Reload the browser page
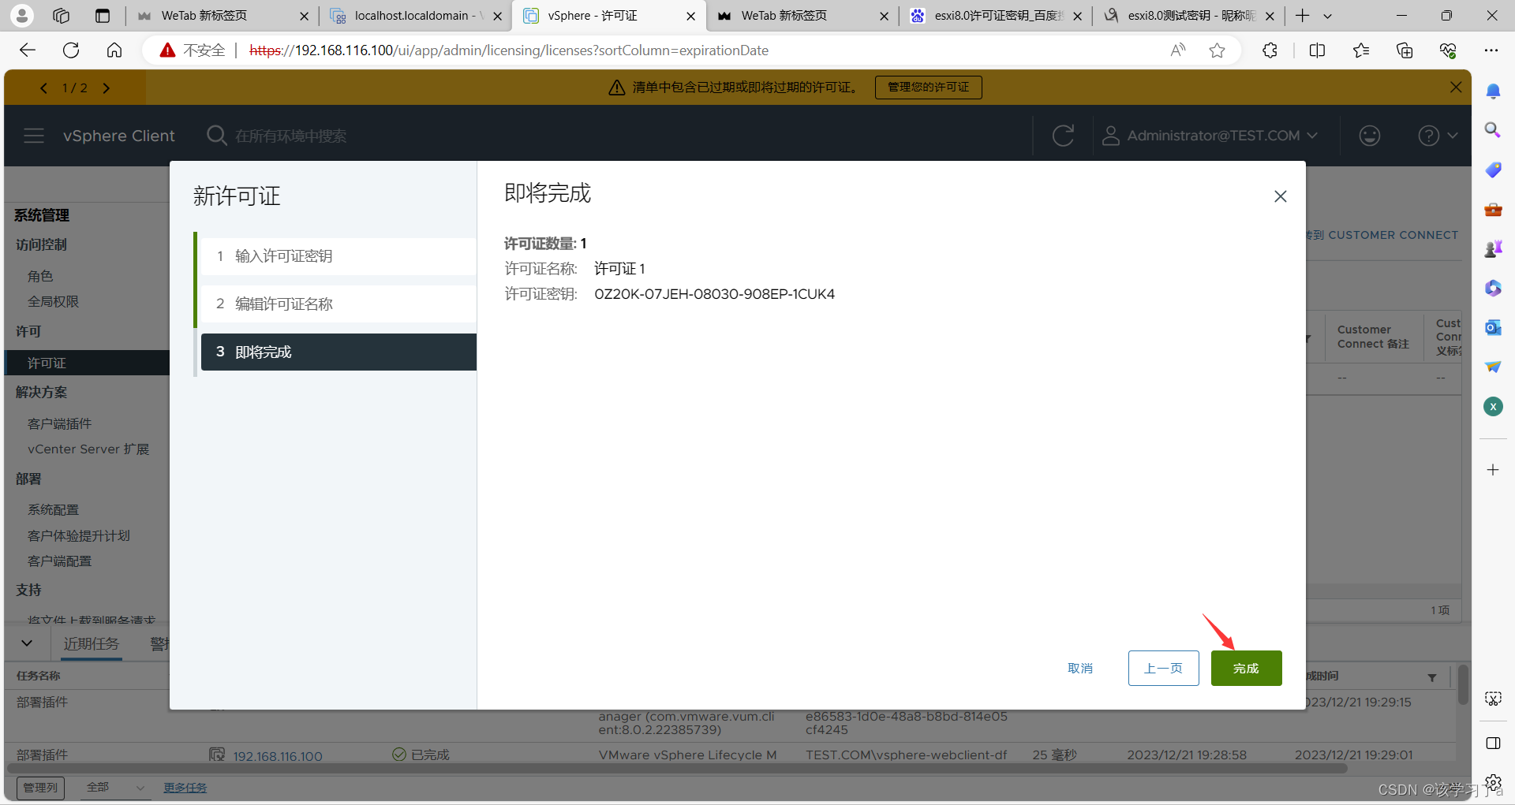 pos(71,50)
